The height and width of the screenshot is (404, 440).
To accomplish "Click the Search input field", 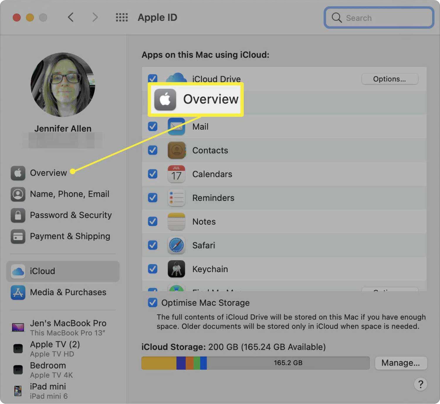I will (x=379, y=18).
